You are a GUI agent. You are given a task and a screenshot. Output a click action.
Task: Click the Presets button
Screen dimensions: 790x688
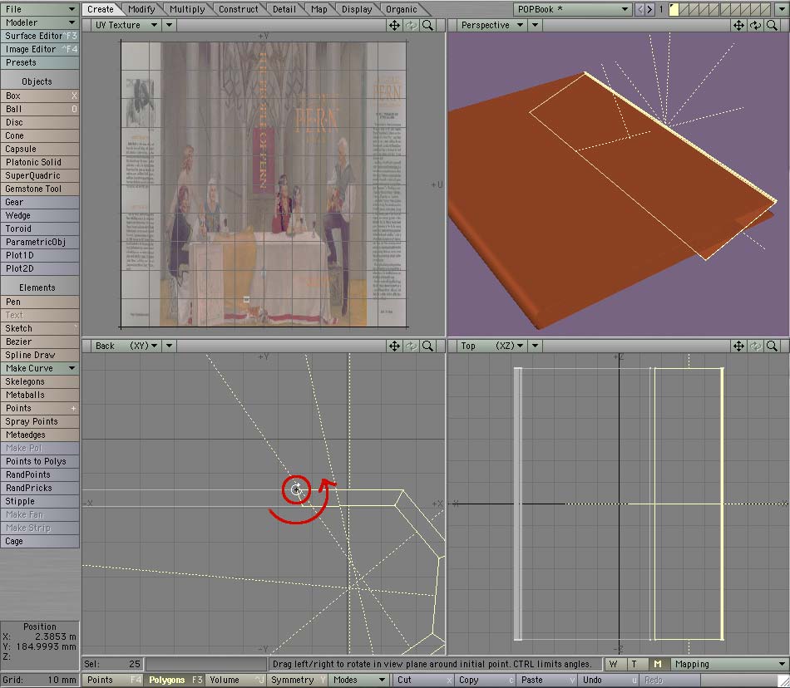point(40,62)
